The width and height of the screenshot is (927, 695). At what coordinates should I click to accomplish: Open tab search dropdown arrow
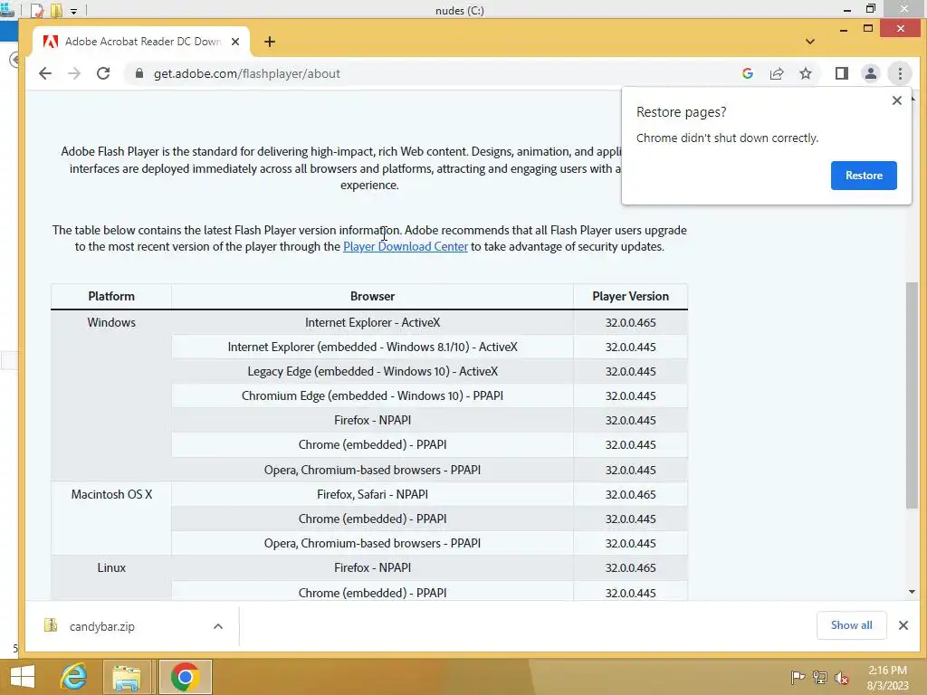click(x=810, y=42)
